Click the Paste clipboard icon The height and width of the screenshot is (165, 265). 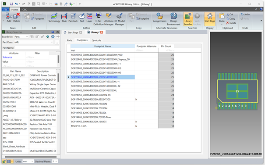(222, 16)
